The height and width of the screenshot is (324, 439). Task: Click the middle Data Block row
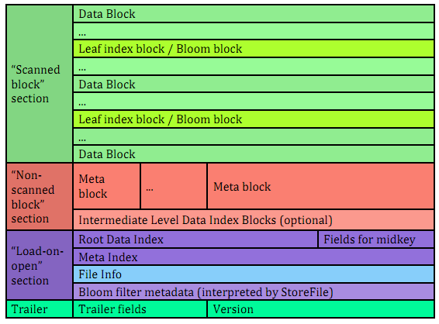pos(254,84)
